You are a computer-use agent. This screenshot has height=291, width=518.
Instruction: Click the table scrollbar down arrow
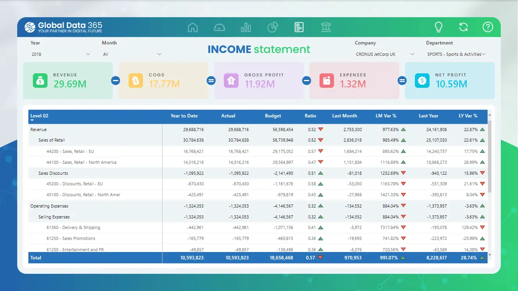[490, 254]
